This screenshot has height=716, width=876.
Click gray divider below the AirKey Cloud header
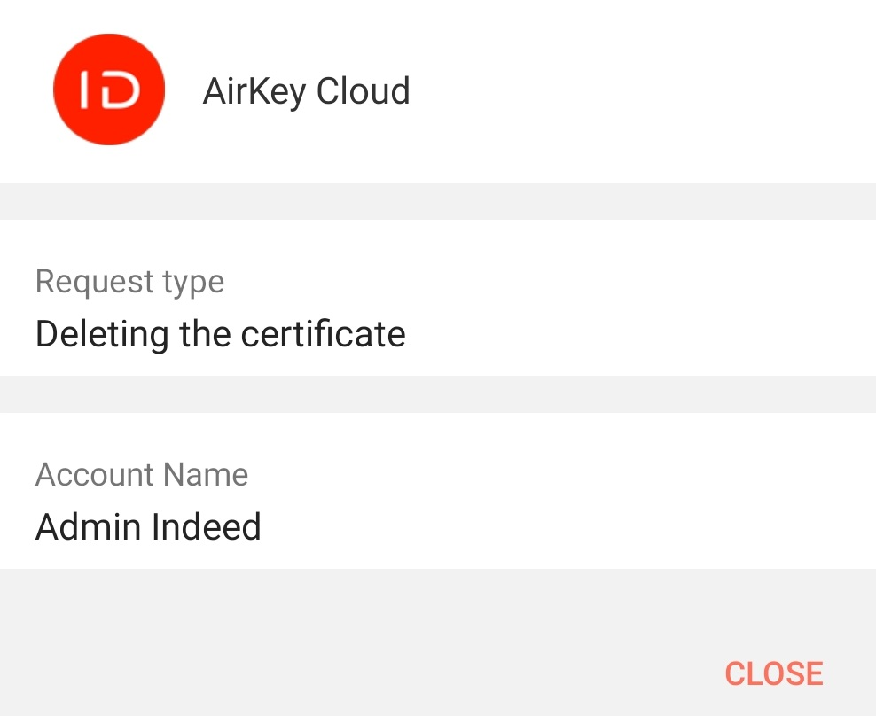pyautogui.click(x=438, y=201)
